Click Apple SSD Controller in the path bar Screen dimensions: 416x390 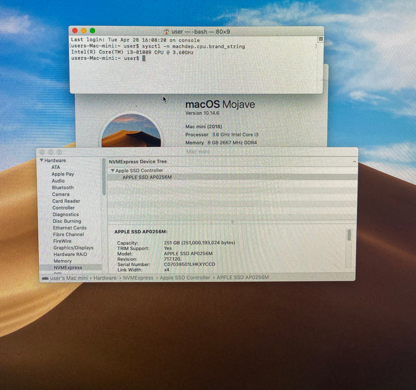(185, 277)
